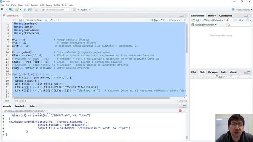Save the current document from the main toolbar
The width and height of the screenshot is (253, 142).
(x=25, y=9)
